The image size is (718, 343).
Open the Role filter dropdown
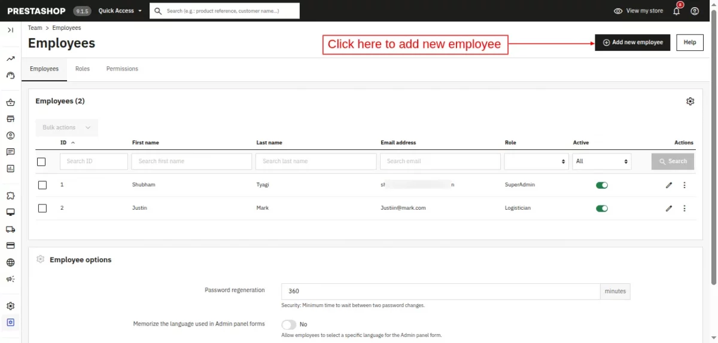(x=536, y=161)
